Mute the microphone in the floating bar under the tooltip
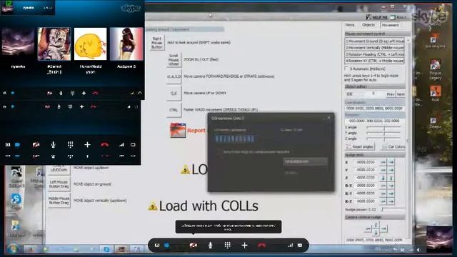The height and width of the screenshot is (257, 457). pos(210,246)
